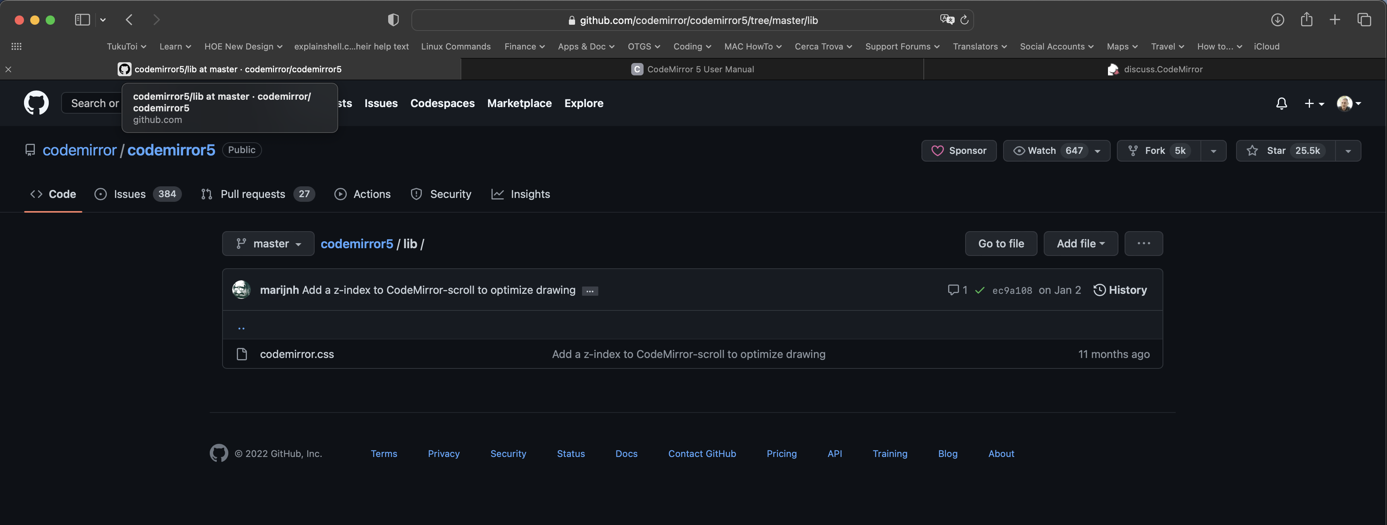Open marijnh's avatar

click(x=241, y=290)
